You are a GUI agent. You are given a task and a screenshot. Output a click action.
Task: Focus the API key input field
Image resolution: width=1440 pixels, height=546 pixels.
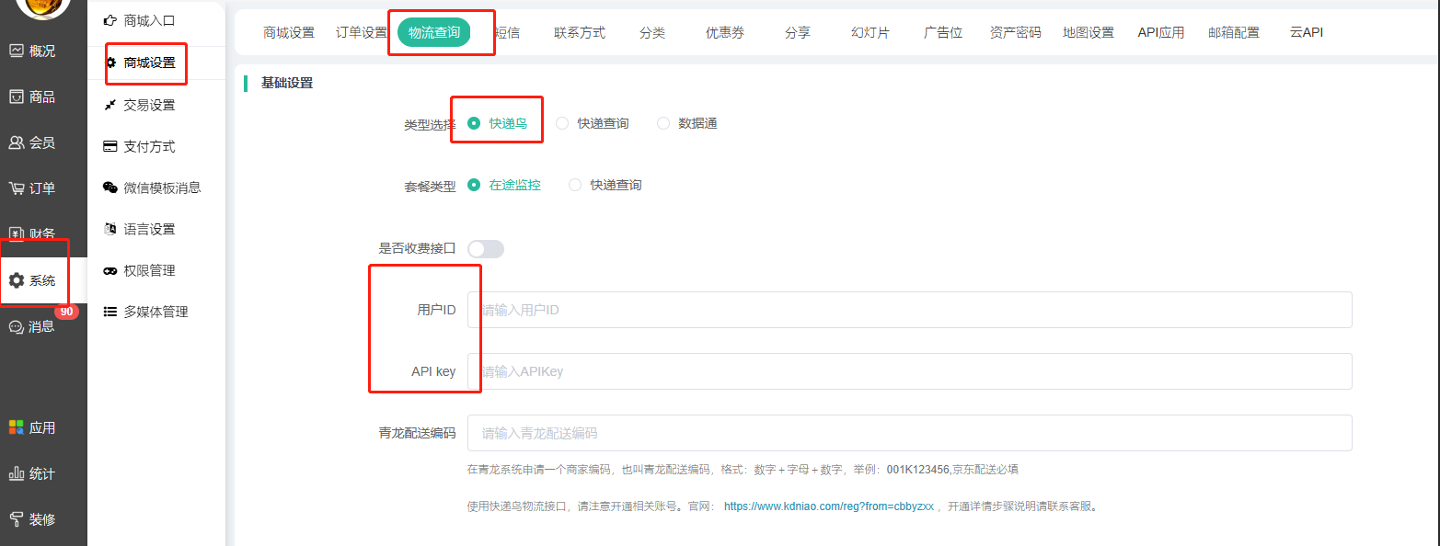click(x=909, y=371)
